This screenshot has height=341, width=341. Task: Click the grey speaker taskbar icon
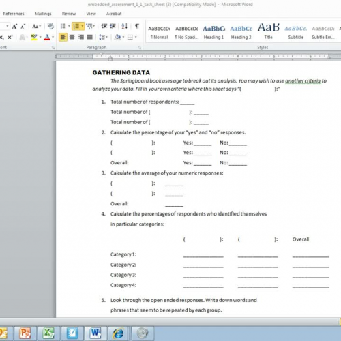pyautogui.click(x=143, y=333)
